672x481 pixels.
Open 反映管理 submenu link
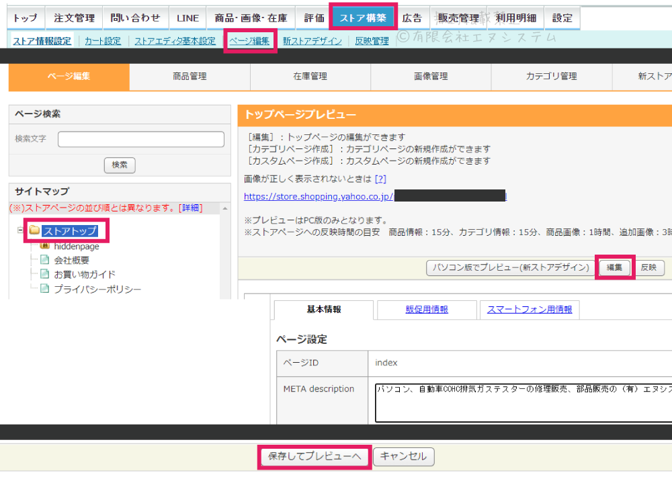coord(372,41)
